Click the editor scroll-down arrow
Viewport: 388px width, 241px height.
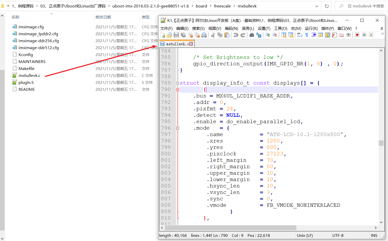[x=381, y=222]
